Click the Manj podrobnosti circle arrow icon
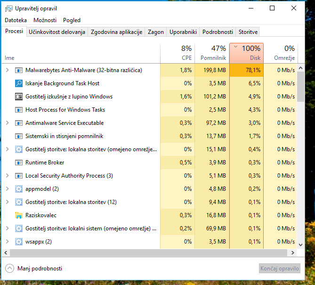Screen dimensions: 315x285 (x=9, y=269)
